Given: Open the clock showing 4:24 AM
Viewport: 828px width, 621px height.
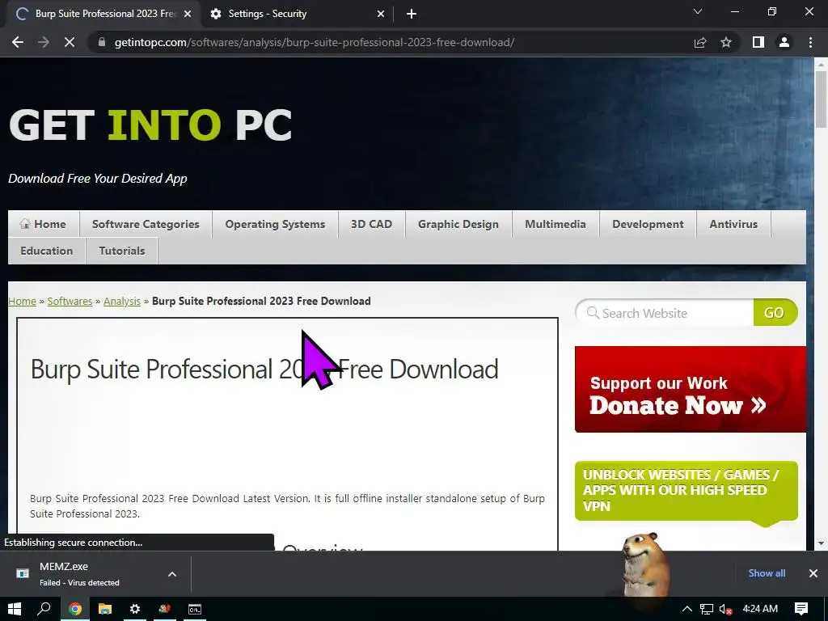Looking at the screenshot, I should pos(760,609).
